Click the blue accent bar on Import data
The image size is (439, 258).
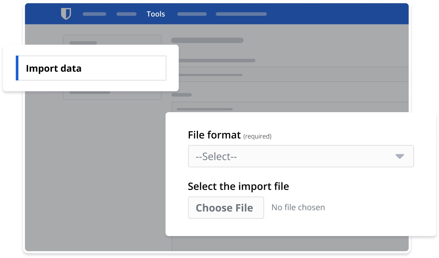pyautogui.click(x=17, y=68)
